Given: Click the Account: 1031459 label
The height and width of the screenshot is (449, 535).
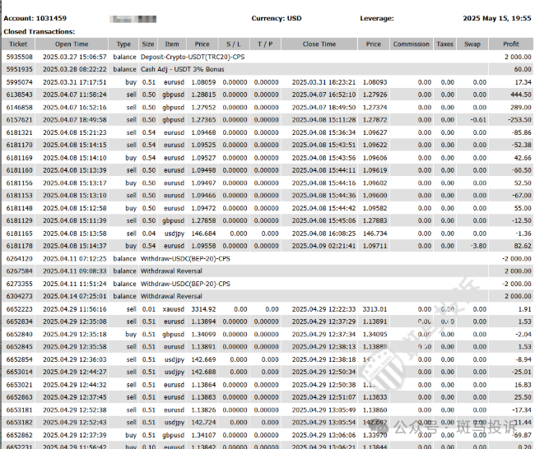Looking at the screenshot, I should coord(35,18).
